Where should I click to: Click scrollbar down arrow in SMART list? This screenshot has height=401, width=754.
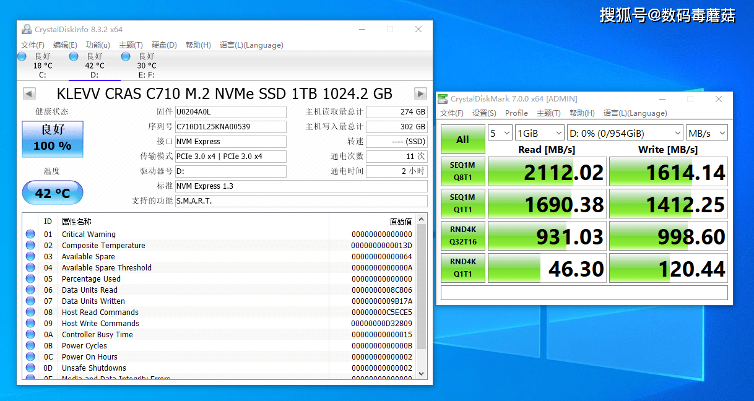point(422,373)
